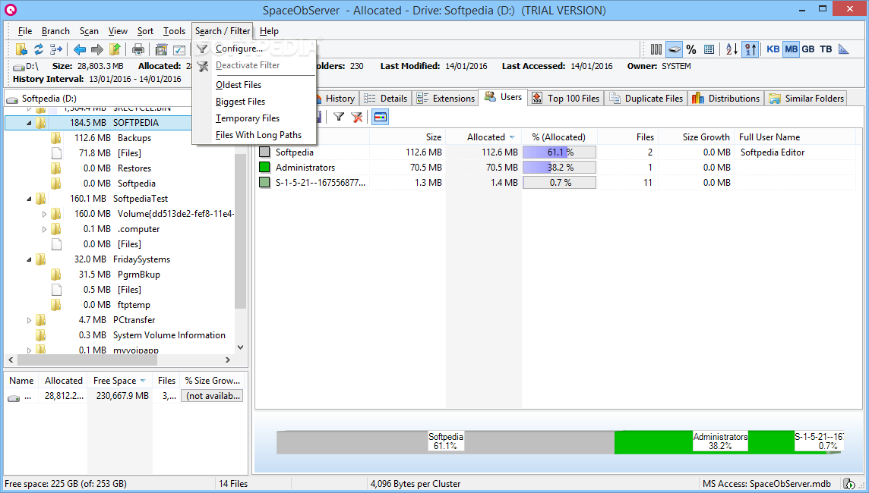869x493 pixels.
Task: Open the File menu
Action: point(25,31)
